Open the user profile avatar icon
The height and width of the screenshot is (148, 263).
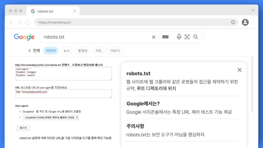tap(245, 22)
